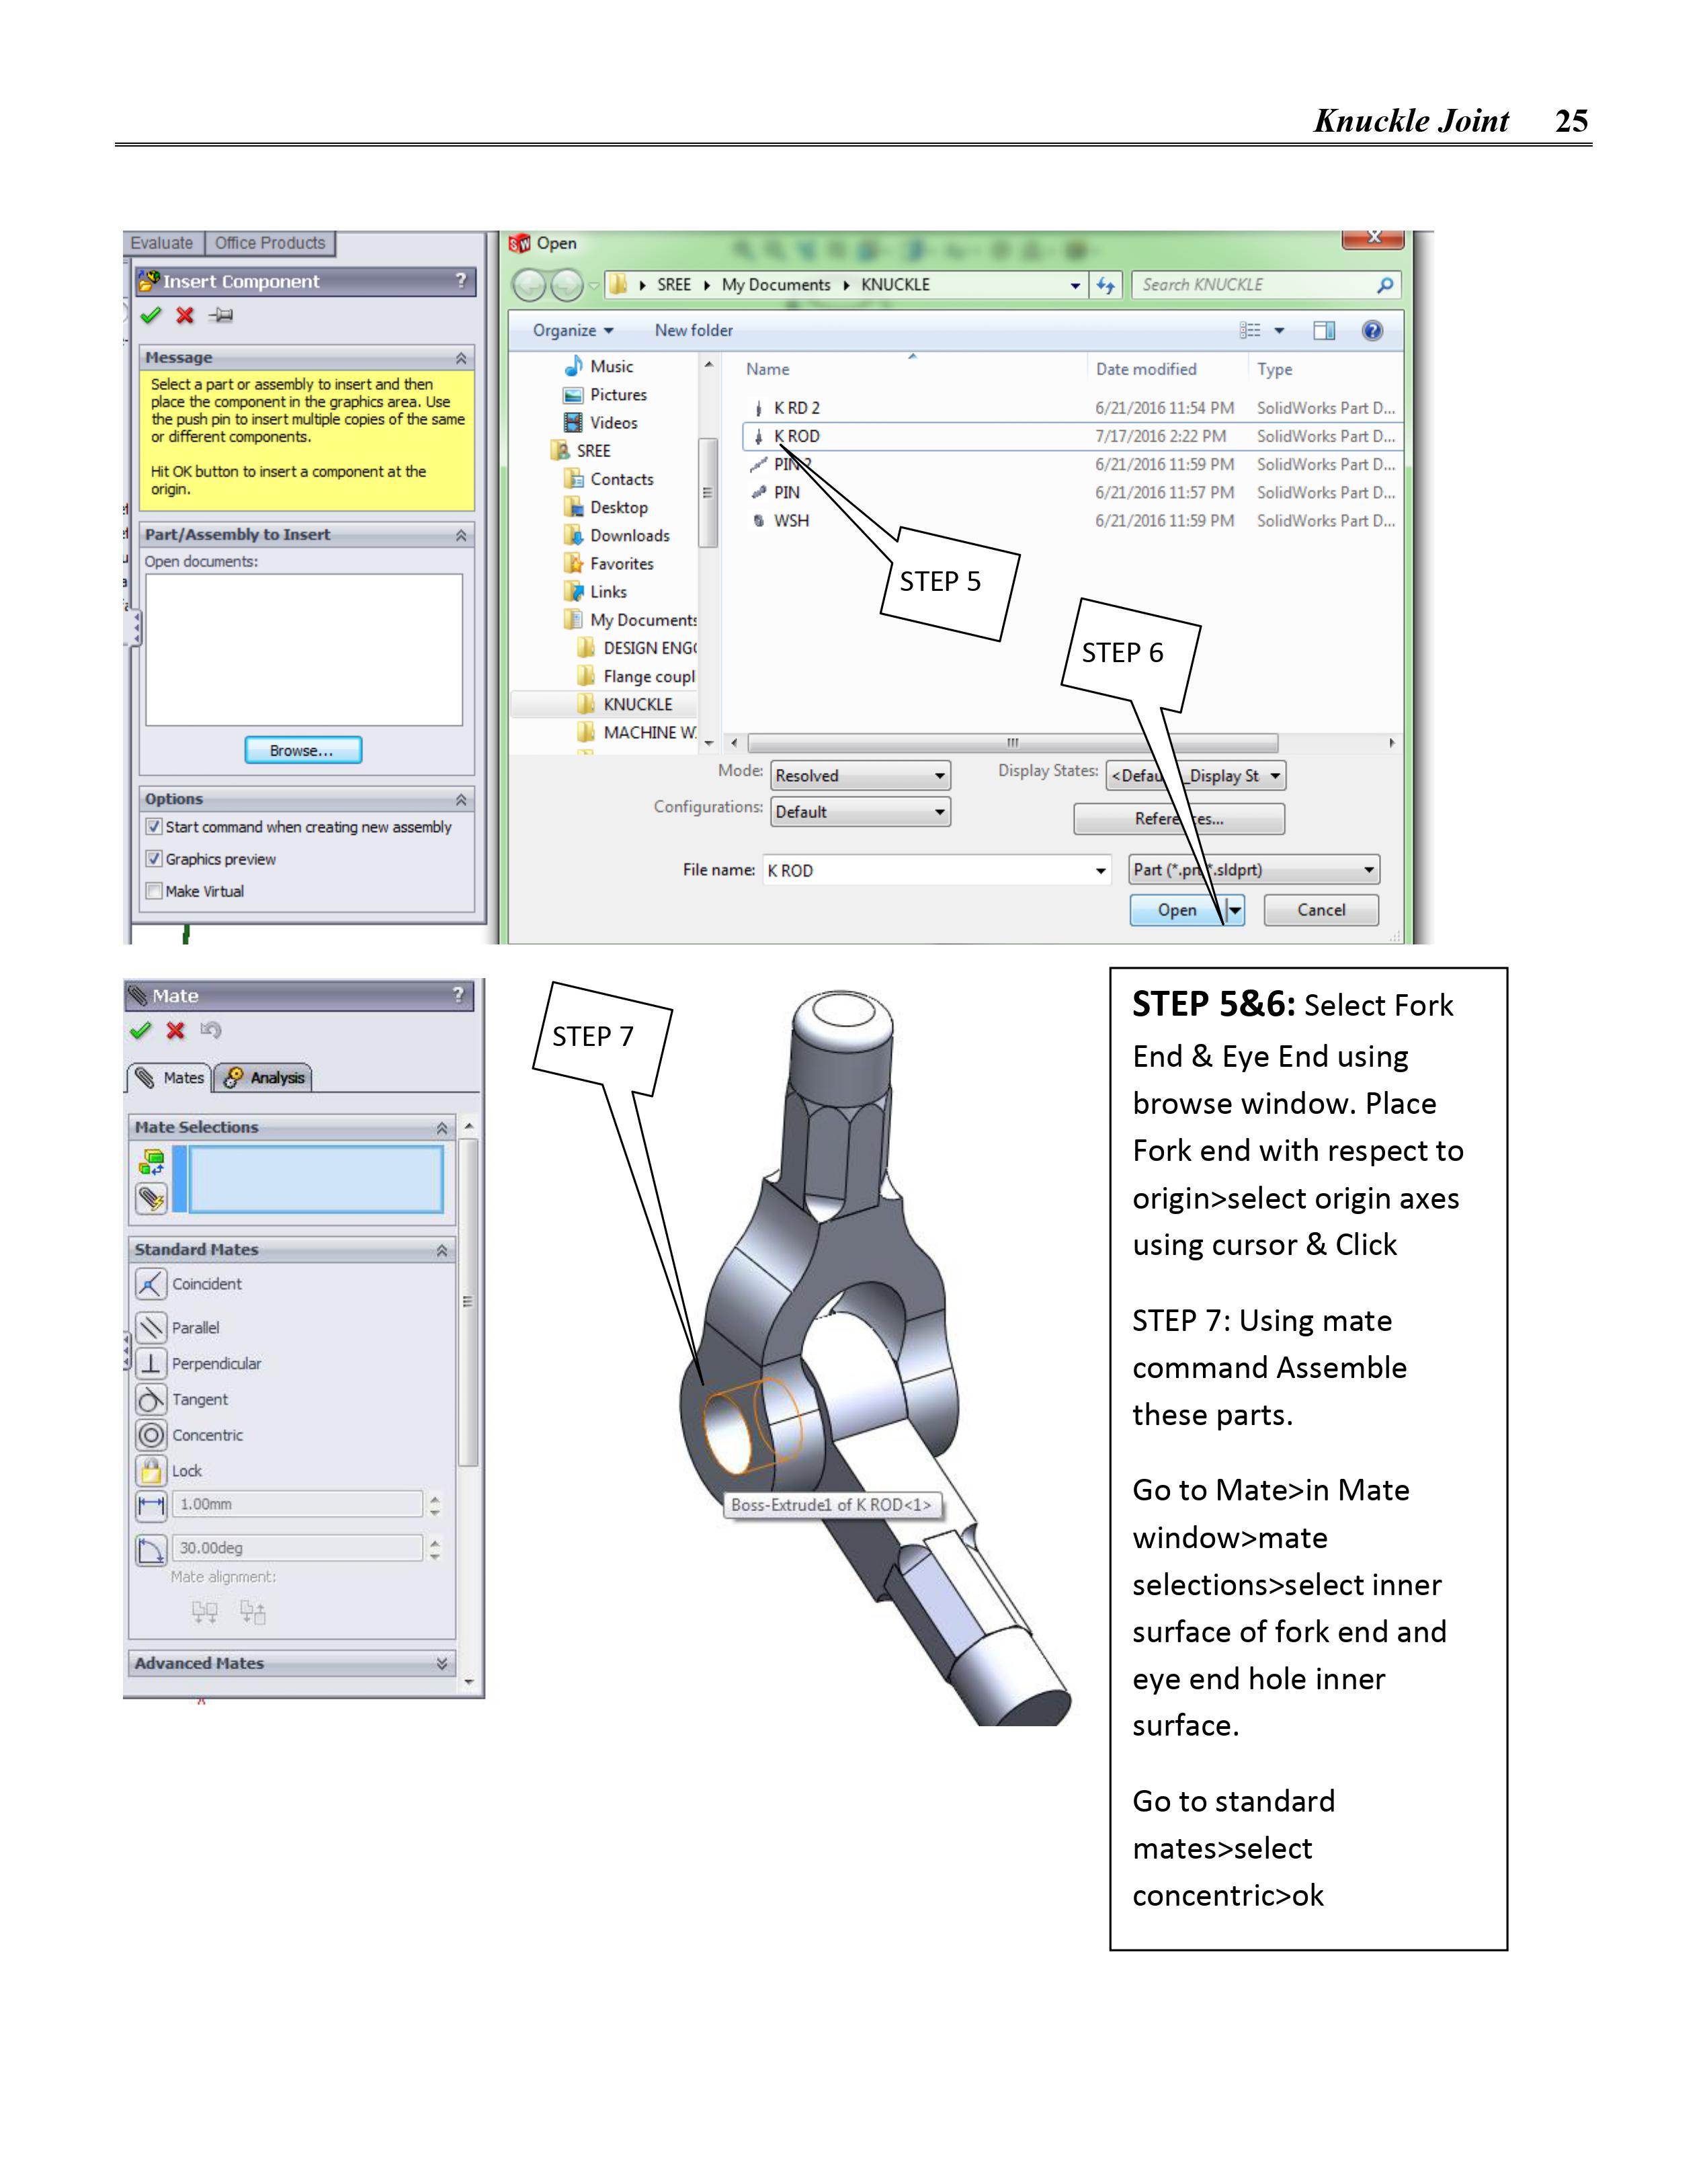The height and width of the screenshot is (2184, 1707).
Task: Select the K ROD file in list
Action: (x=797, y=436)
